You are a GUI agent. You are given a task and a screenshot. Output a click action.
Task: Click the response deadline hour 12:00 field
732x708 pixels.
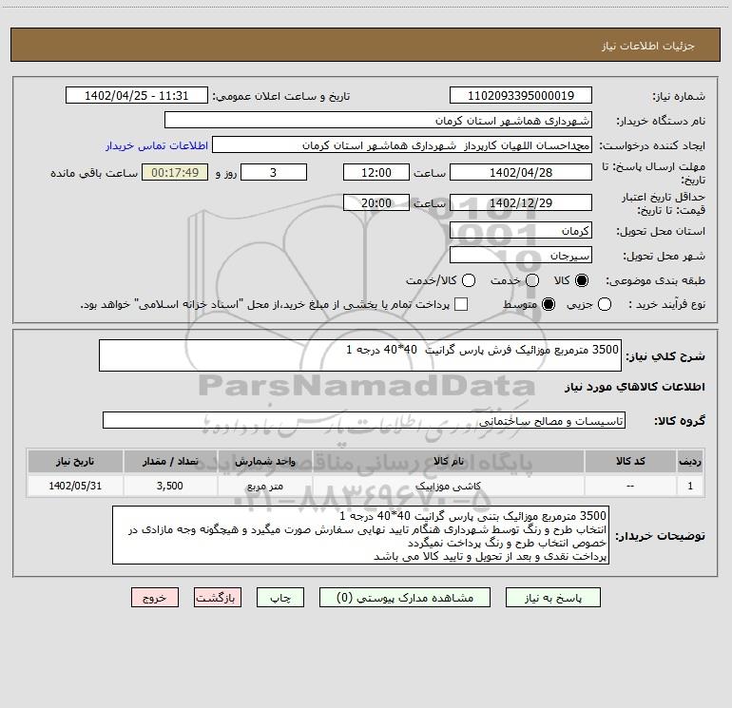(376, 173)
